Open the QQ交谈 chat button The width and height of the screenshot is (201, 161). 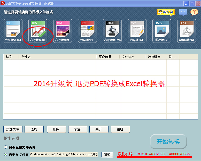(x=166, y=12)
